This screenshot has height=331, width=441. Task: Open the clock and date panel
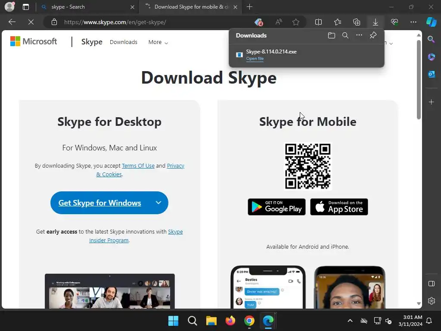point(410,321)
